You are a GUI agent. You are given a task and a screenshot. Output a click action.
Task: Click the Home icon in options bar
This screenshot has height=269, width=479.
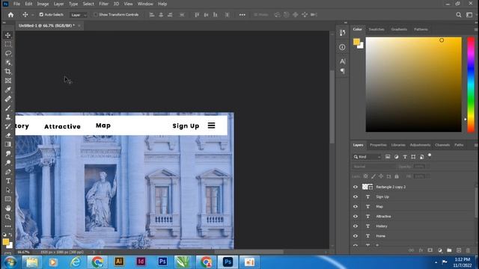[x=10, y=15]
